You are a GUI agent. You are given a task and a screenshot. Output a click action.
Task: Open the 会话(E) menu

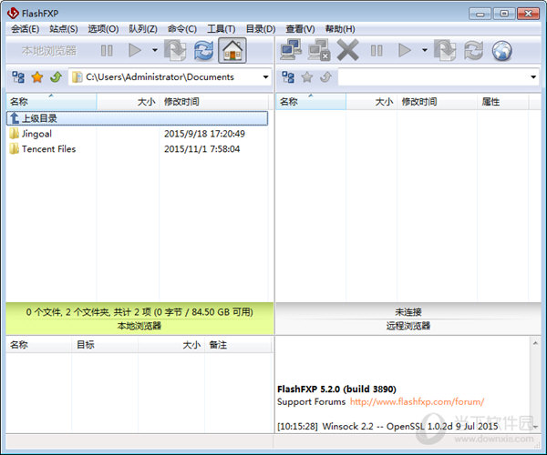click(26, 29)
